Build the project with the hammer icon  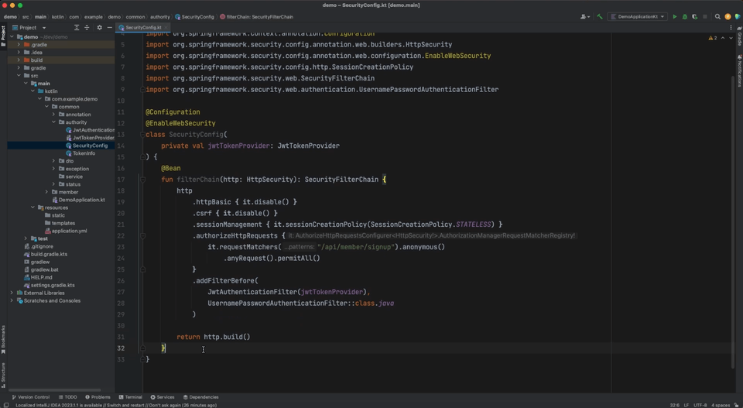click(x=599, y=16)
